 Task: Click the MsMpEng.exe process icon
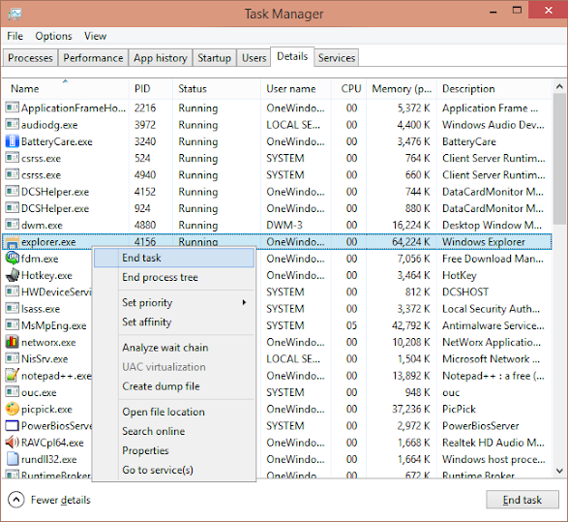pyautogui.click(x=12, y=324)
